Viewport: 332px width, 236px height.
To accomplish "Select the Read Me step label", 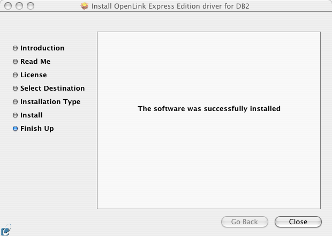I will click(35, 62).
